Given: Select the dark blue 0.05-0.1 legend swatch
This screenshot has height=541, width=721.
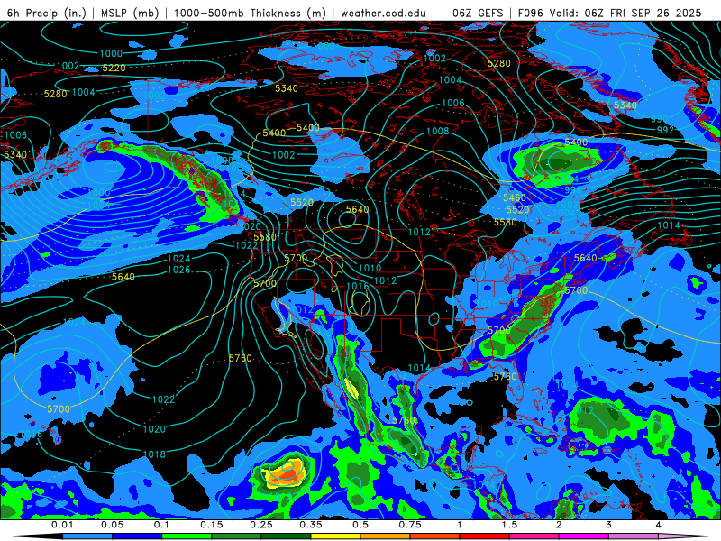Looking at the screenshot, I should pos(137,536).
